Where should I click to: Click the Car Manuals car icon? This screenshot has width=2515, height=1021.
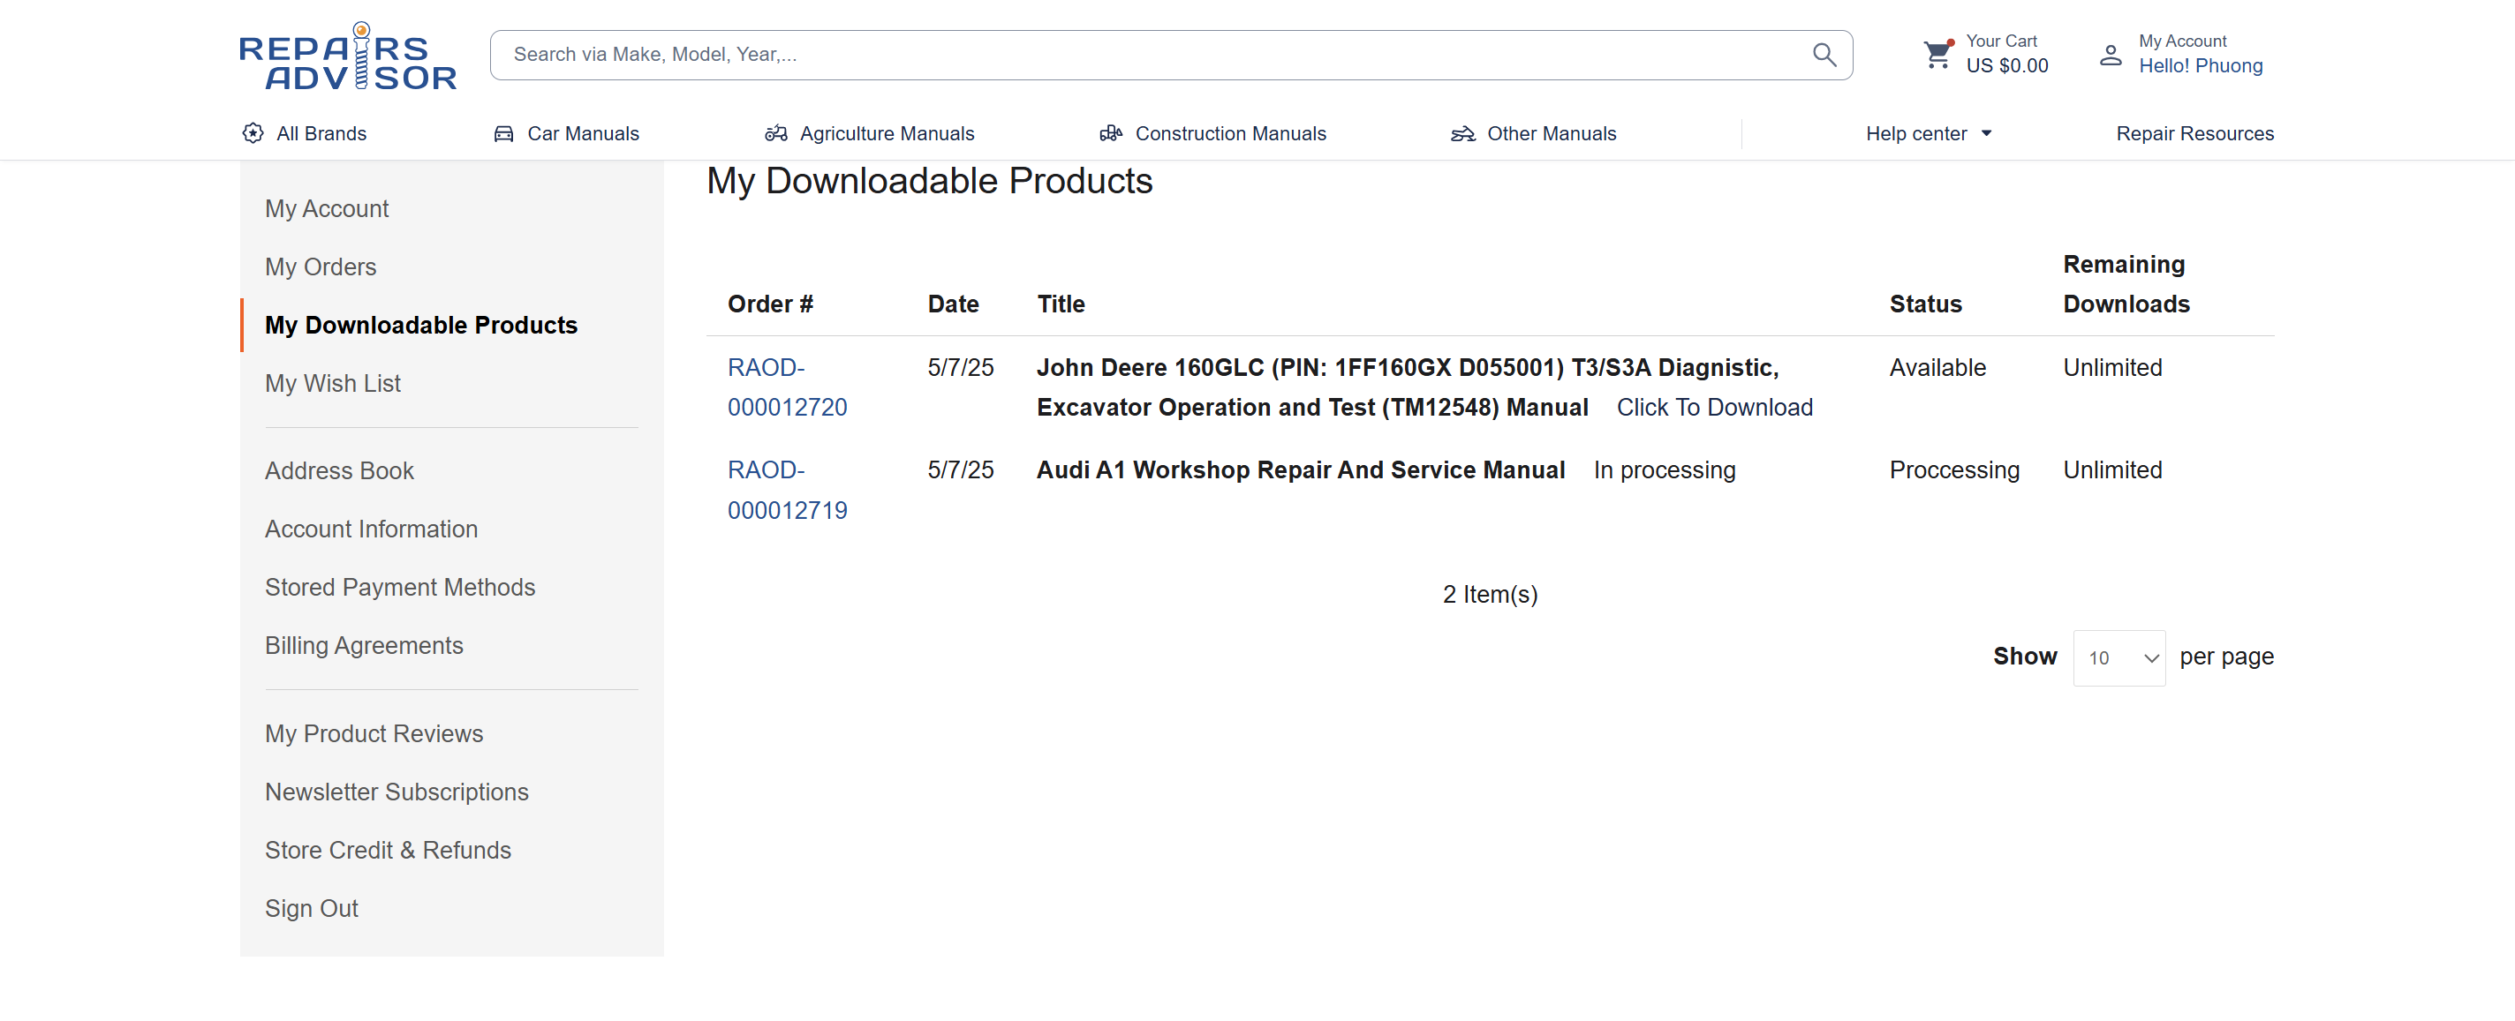click(503, 134)
